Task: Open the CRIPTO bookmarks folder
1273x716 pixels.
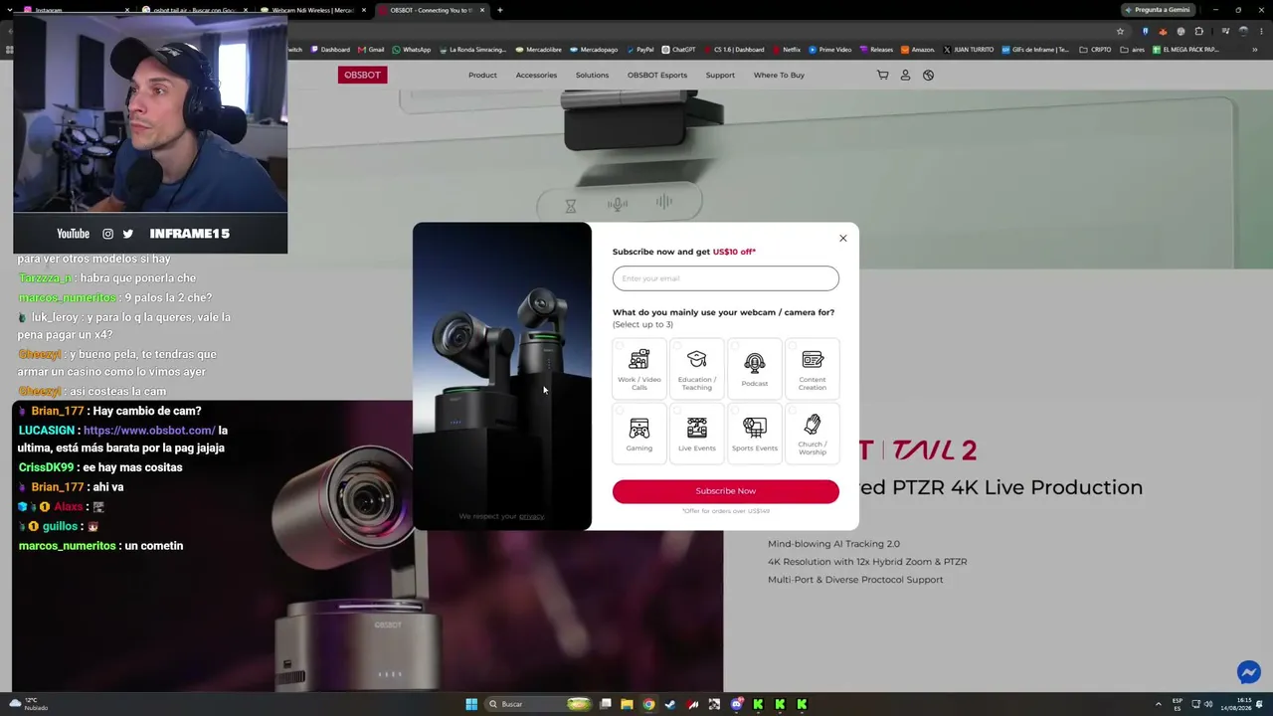Action: click(x=1095, y=50)
